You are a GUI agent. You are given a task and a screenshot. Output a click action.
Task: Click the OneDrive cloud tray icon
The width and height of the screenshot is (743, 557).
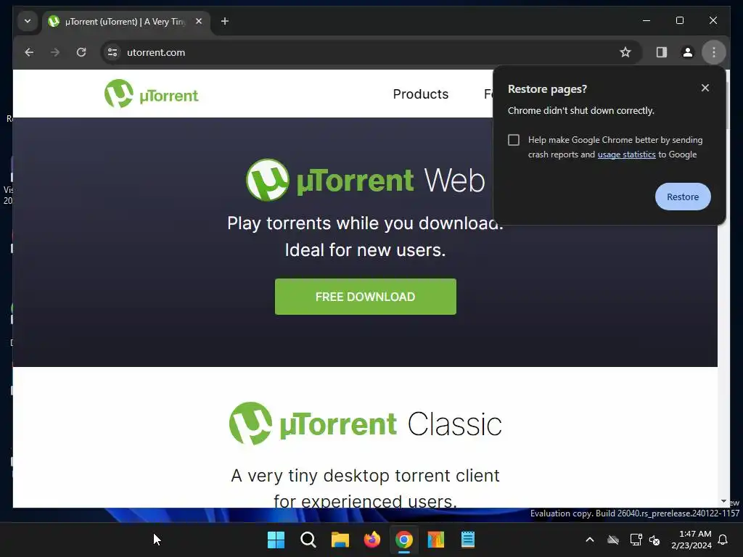613,540
